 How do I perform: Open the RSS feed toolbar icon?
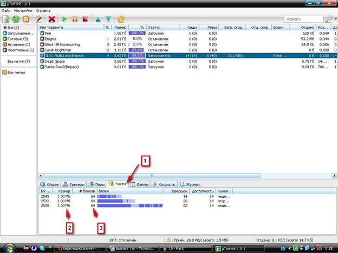(x=26, y=19)
